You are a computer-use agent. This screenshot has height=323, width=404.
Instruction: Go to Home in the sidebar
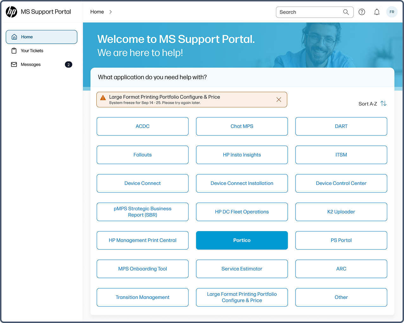point(42,37)
